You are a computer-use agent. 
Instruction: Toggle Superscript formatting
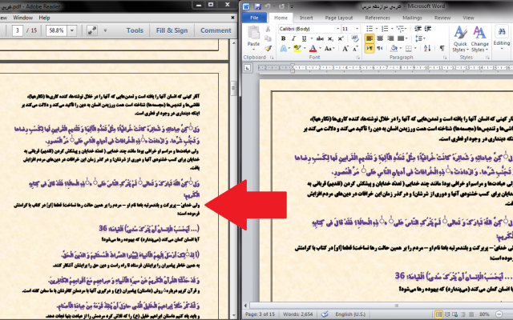tap(341, 38)
